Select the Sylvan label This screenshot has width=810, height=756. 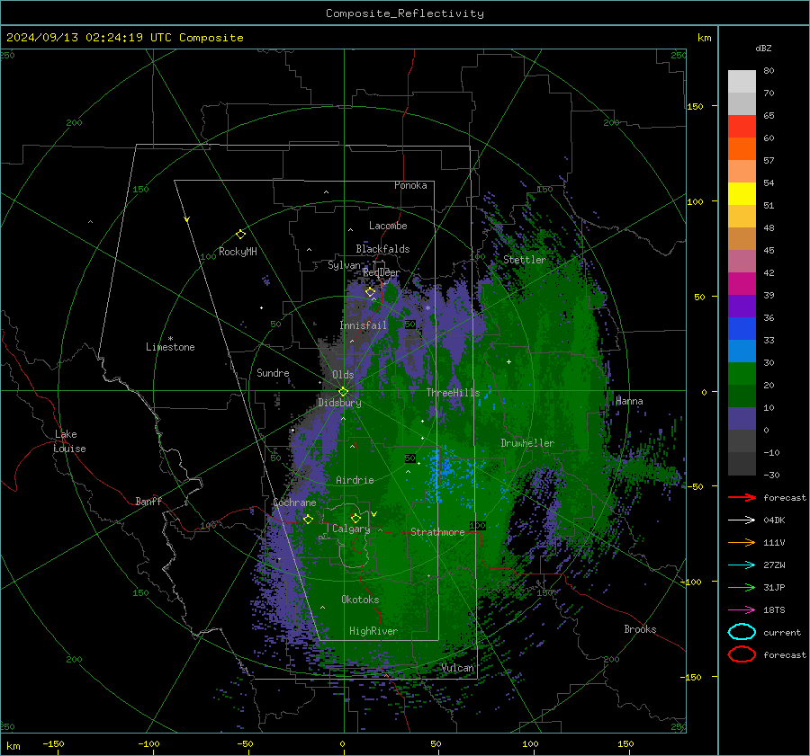[x=344, y=264]
